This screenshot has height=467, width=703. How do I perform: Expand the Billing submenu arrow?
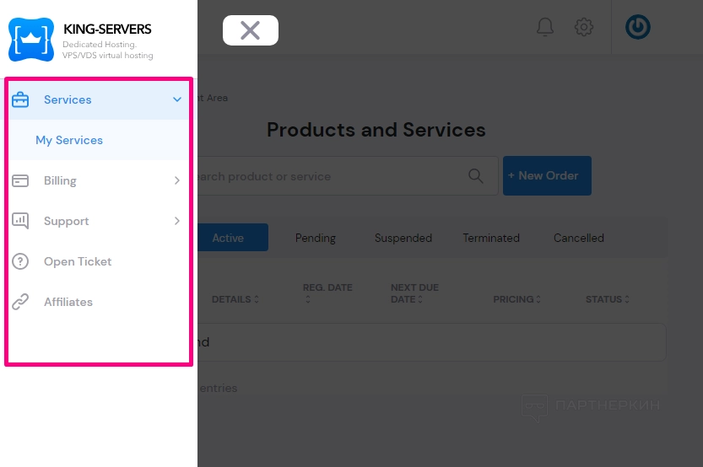[x=177, y=180]
